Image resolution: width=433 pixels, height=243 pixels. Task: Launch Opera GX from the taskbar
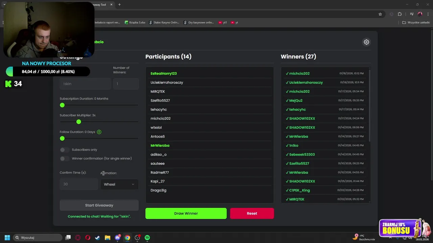pyautogui.click(x=78, y=238)
